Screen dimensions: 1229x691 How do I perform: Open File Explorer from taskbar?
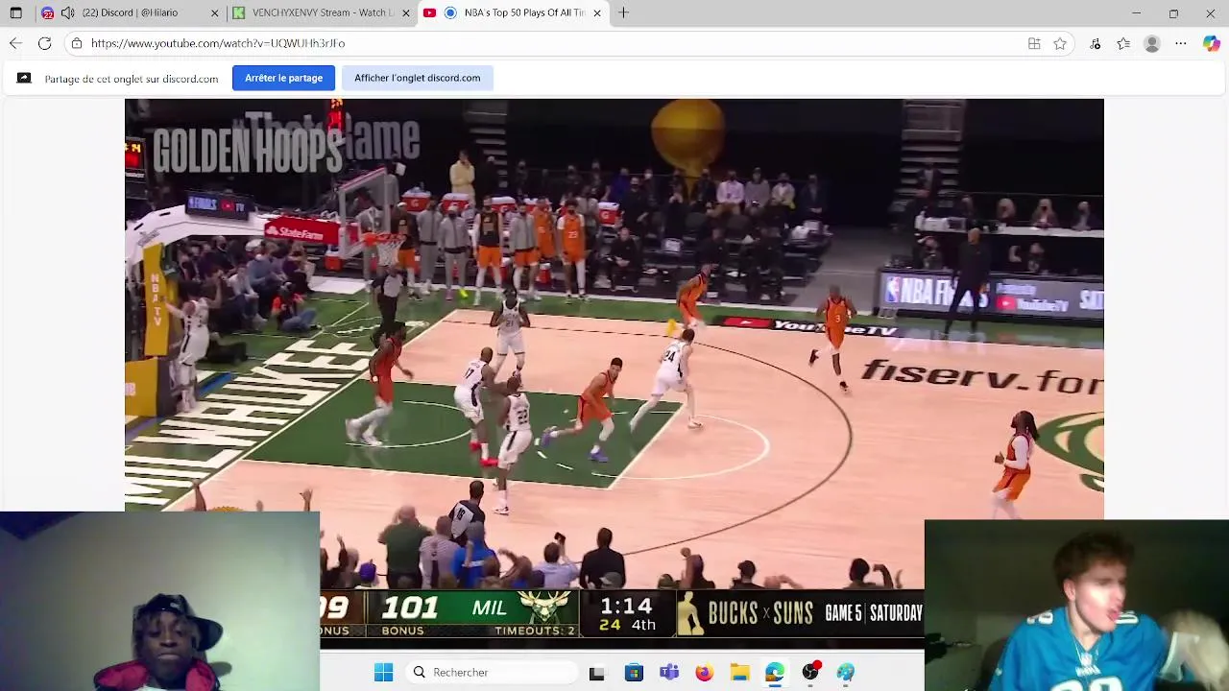pos(739,673)
